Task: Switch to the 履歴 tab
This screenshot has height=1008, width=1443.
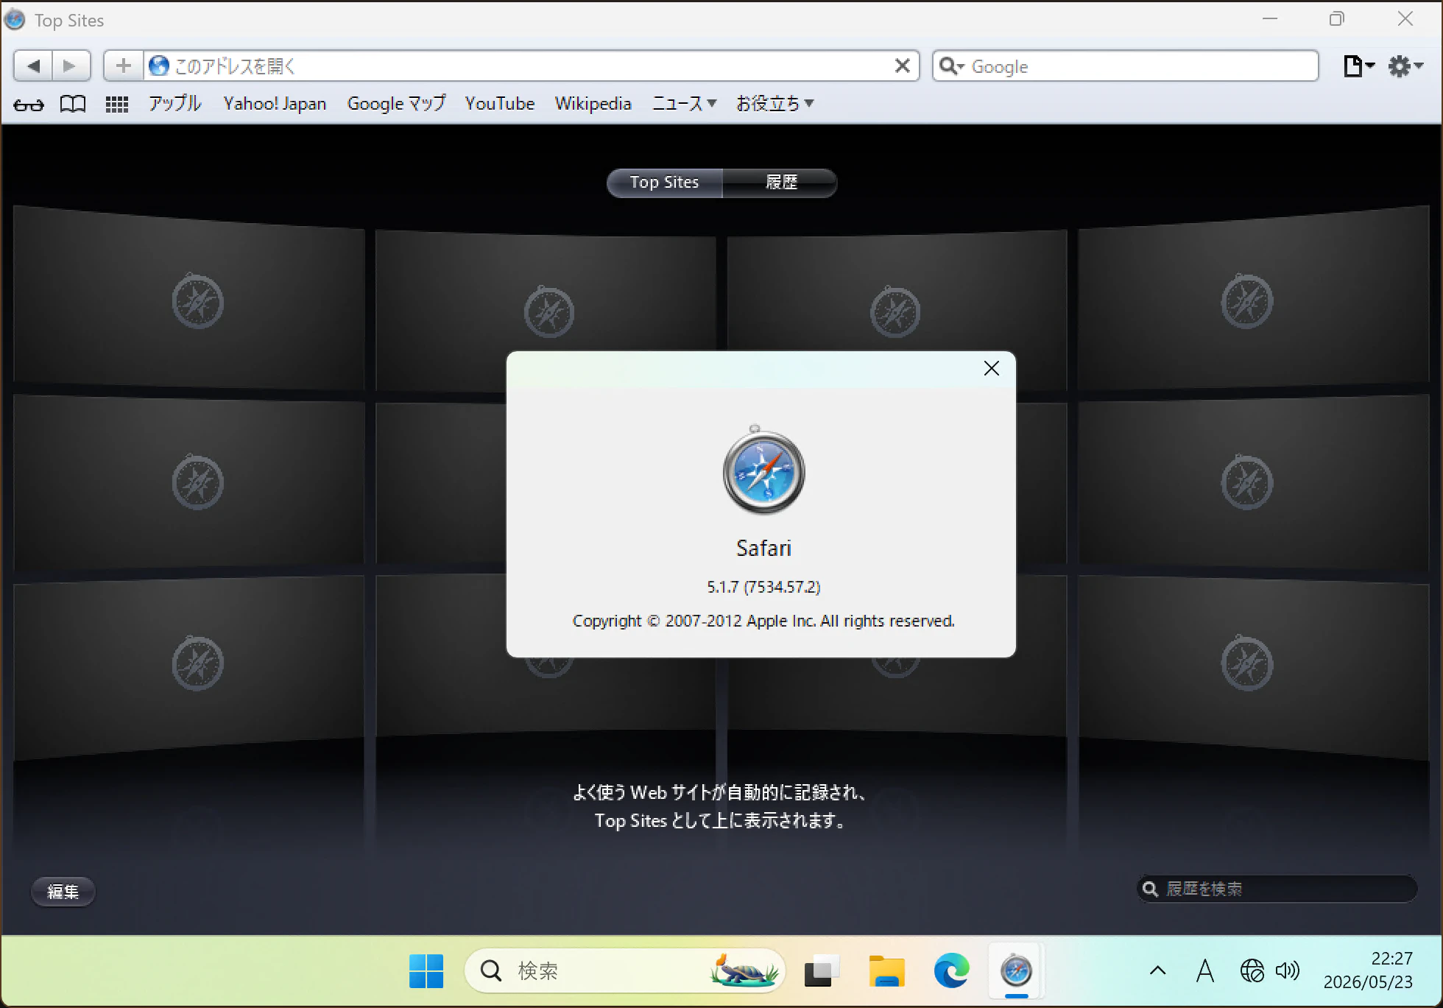Action: coord(780,183)
